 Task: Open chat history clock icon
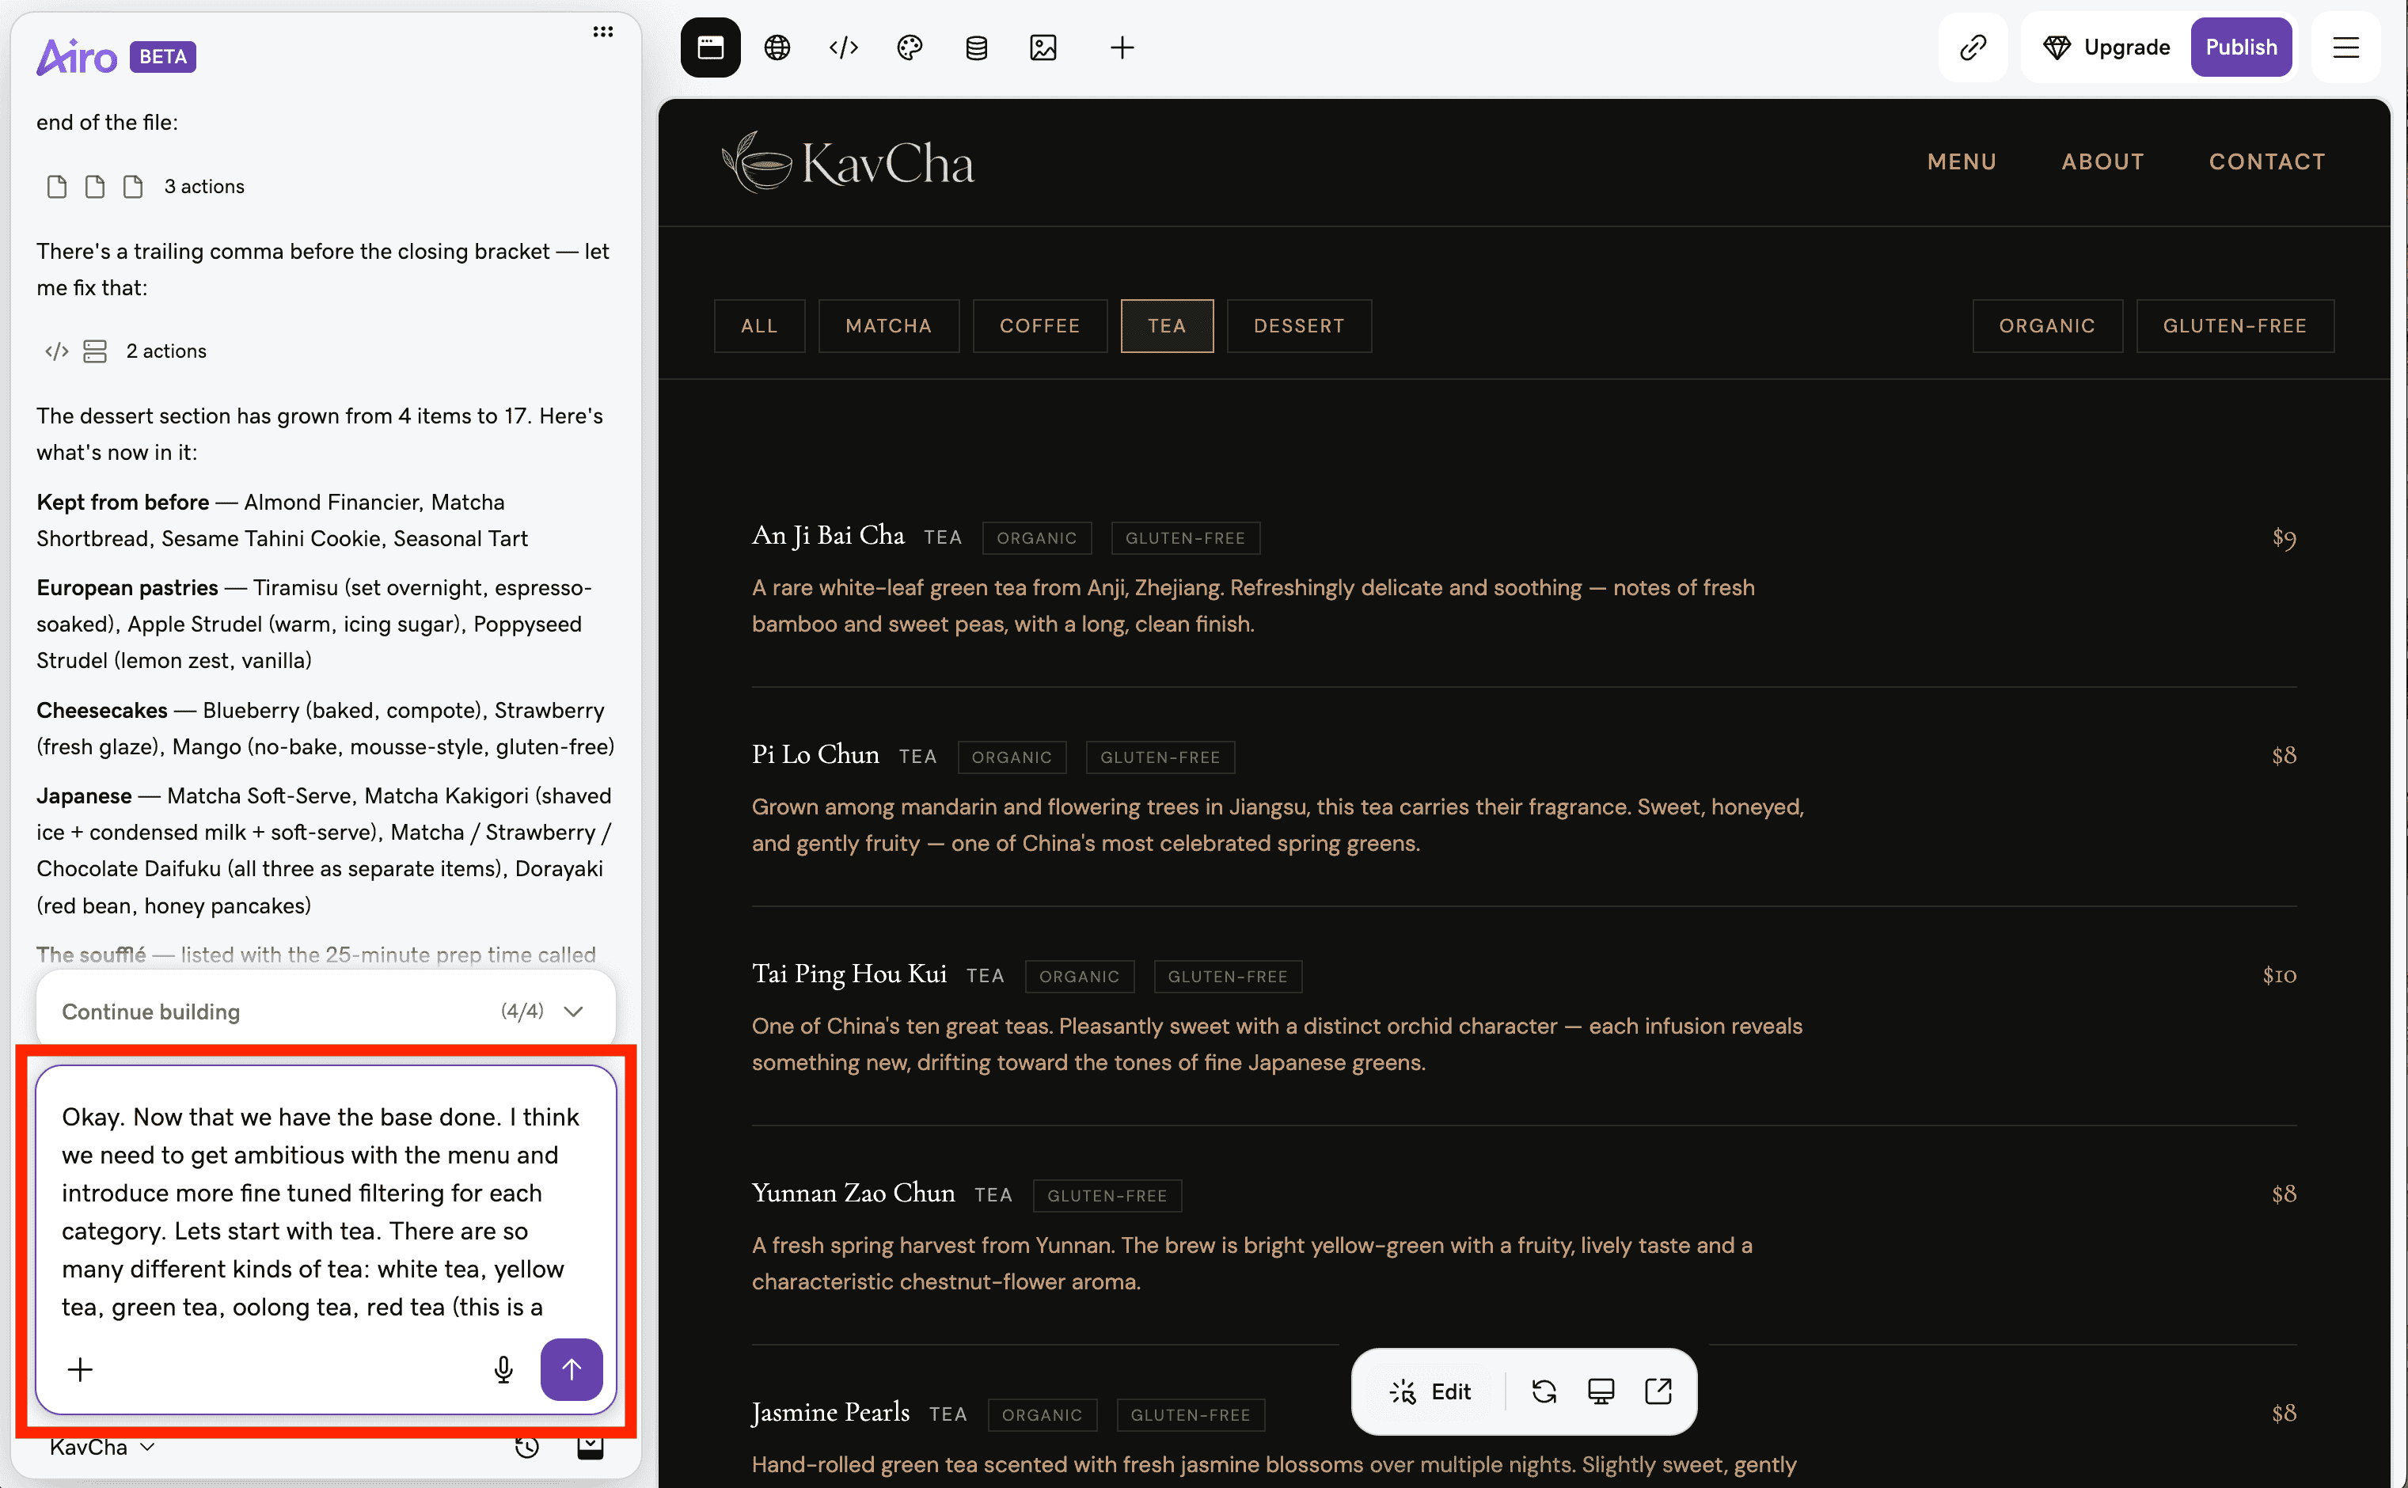pos(527,1446)
